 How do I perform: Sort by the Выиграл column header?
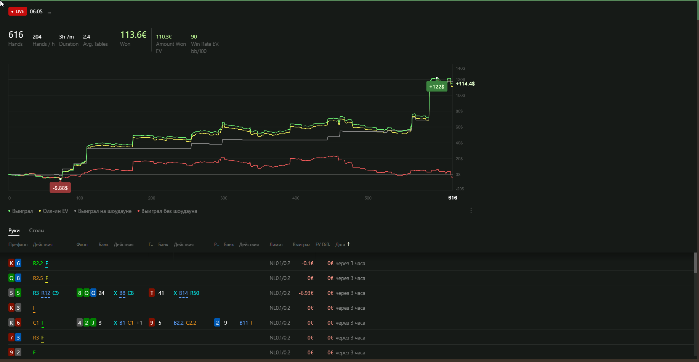(x=301, y=245)
